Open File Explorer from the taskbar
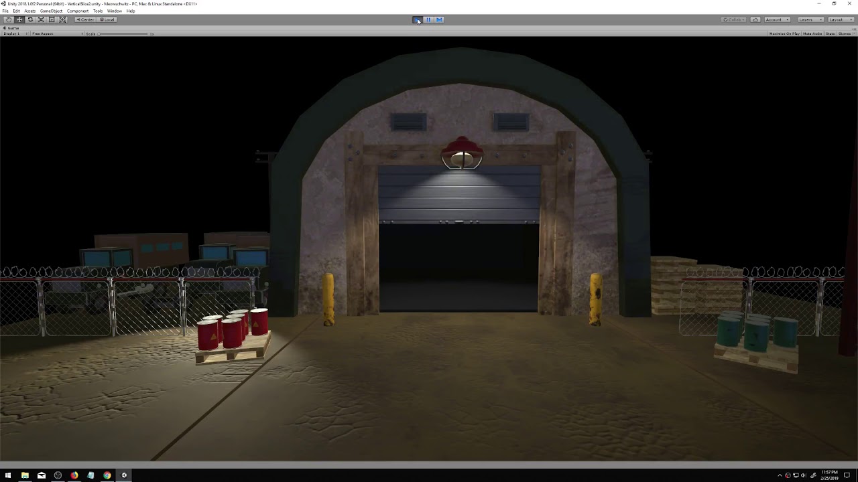Screen dimensions: 858x482 [25, 475]
